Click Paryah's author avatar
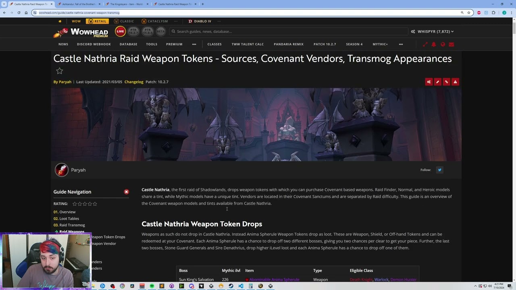This screenshot has width=516, height=290. tap(61, 170)
